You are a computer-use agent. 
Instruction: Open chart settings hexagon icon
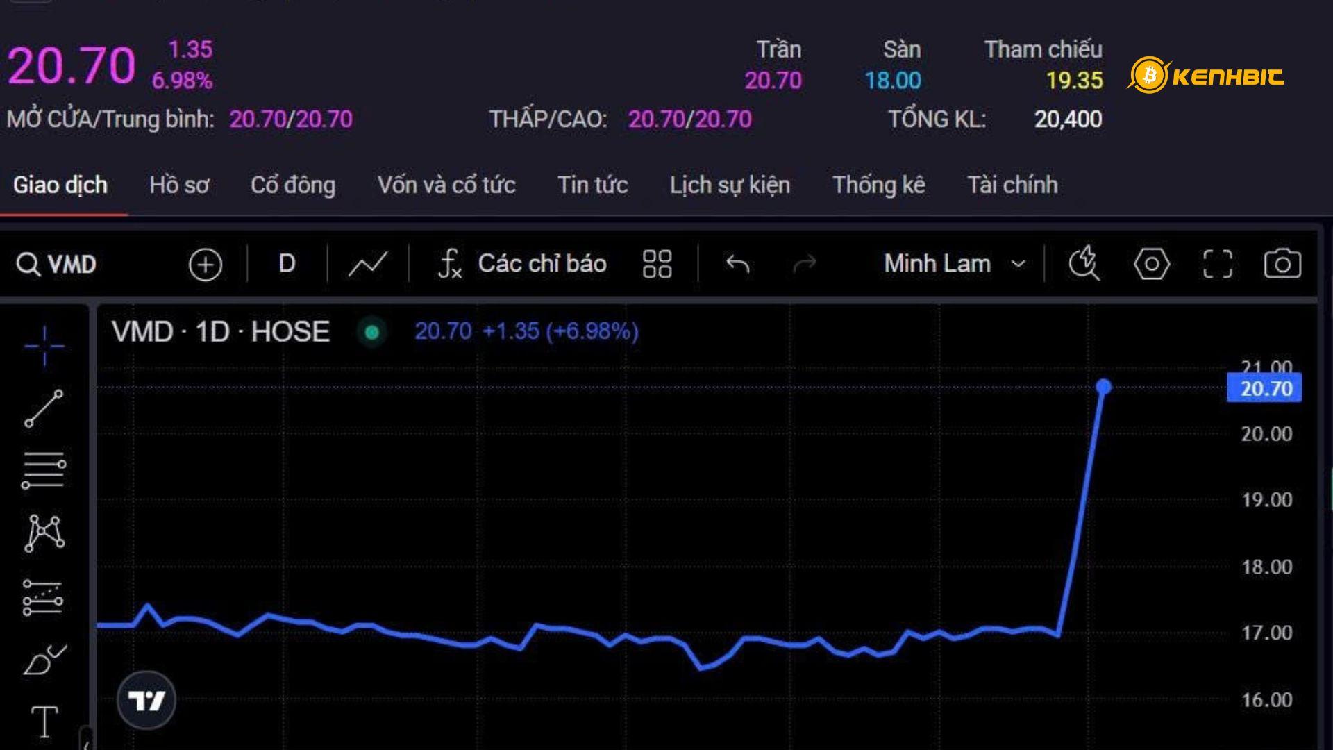(x=1151, y=264)
